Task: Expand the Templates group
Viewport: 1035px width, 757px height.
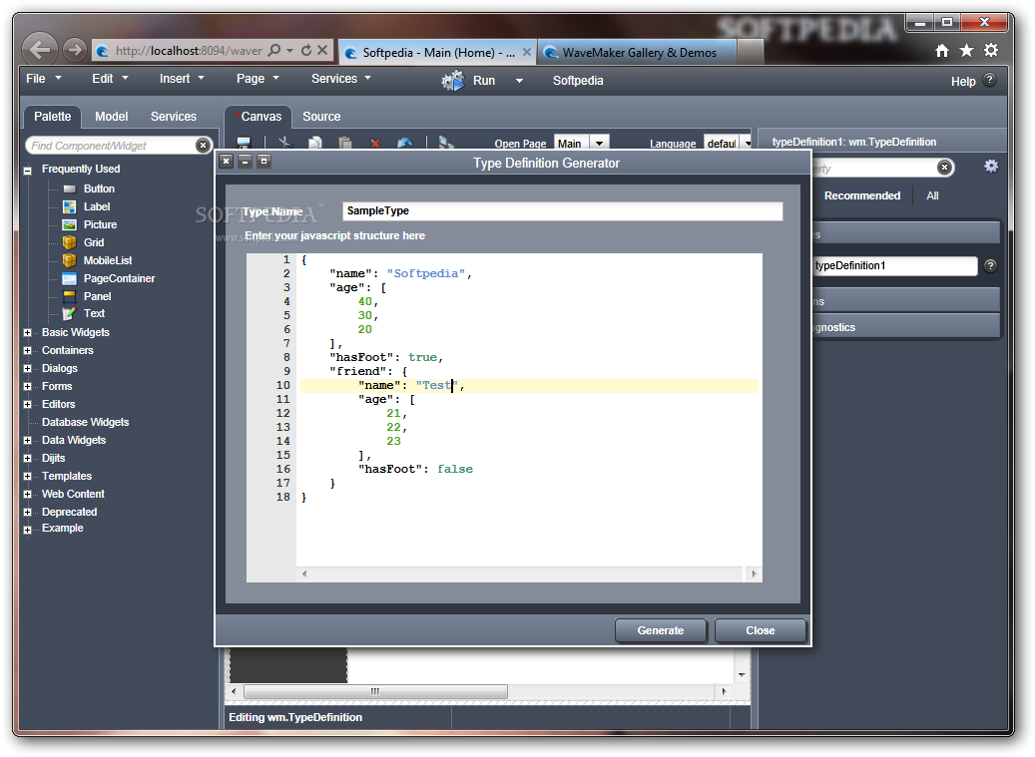Action: point(28,476)
